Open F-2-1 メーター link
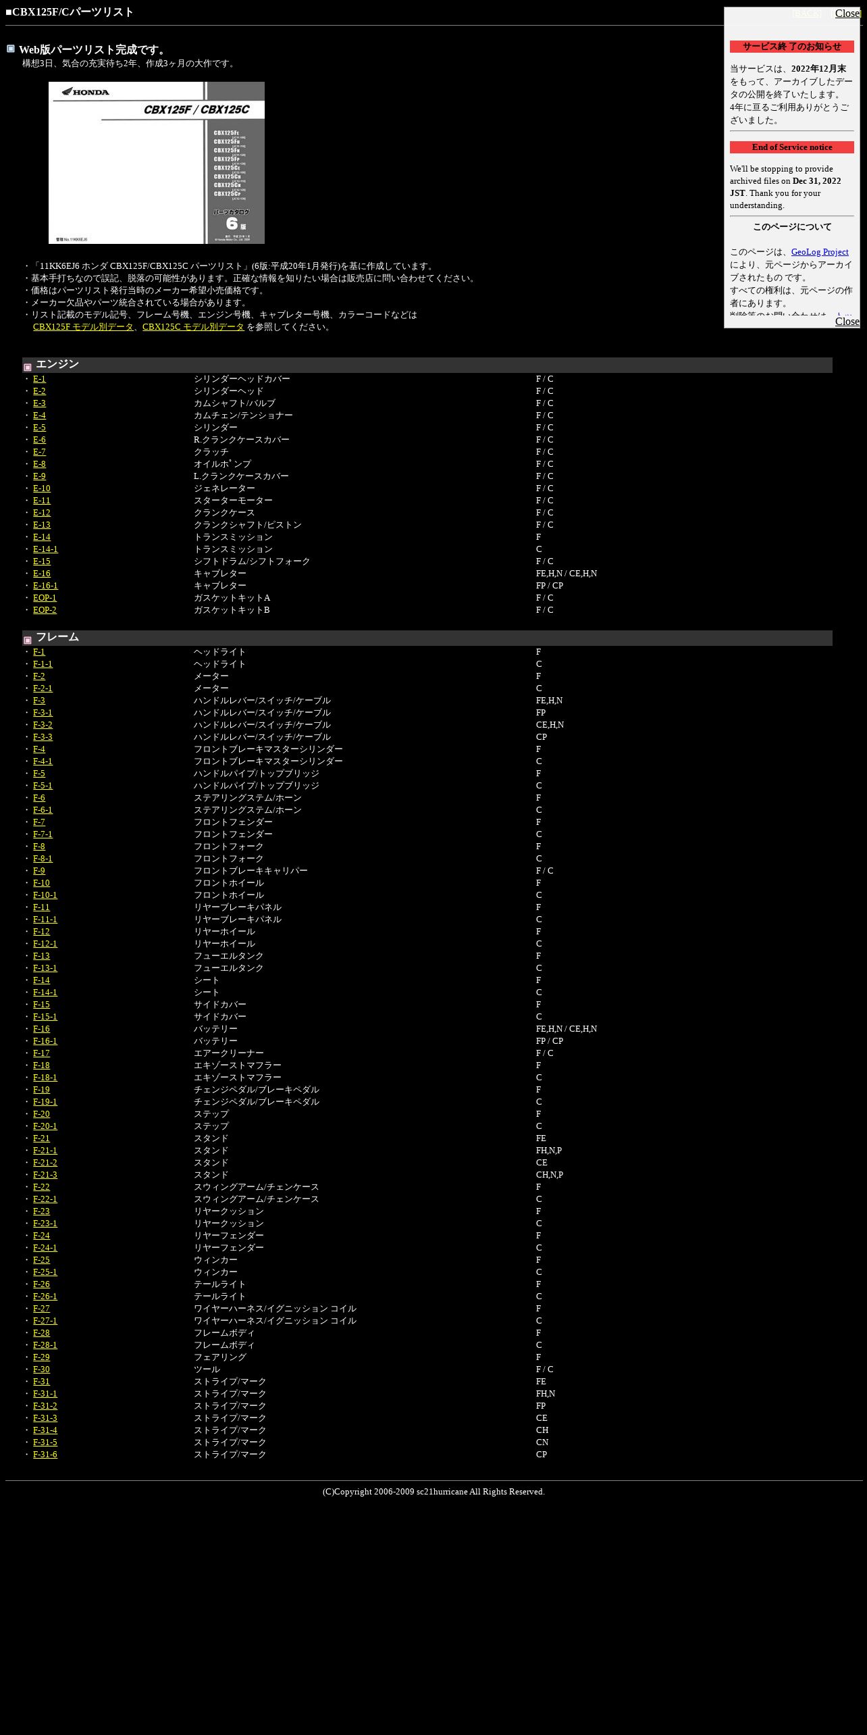This screenshot has height=1735, width=867. click(x=43, y=688)
